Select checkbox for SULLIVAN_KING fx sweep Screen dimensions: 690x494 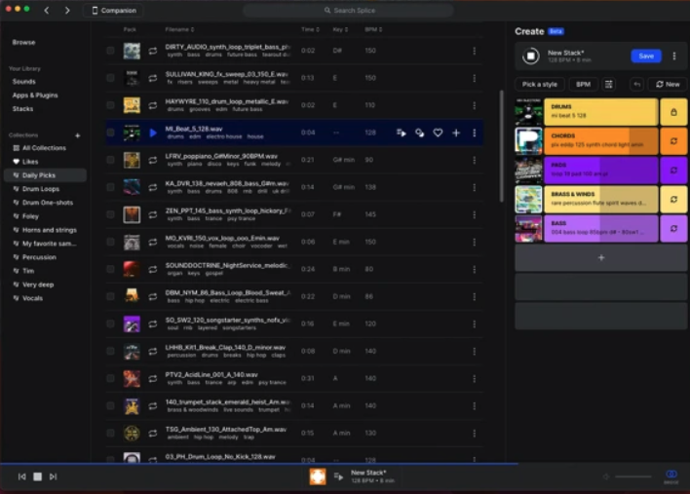[x=110, y=78]
